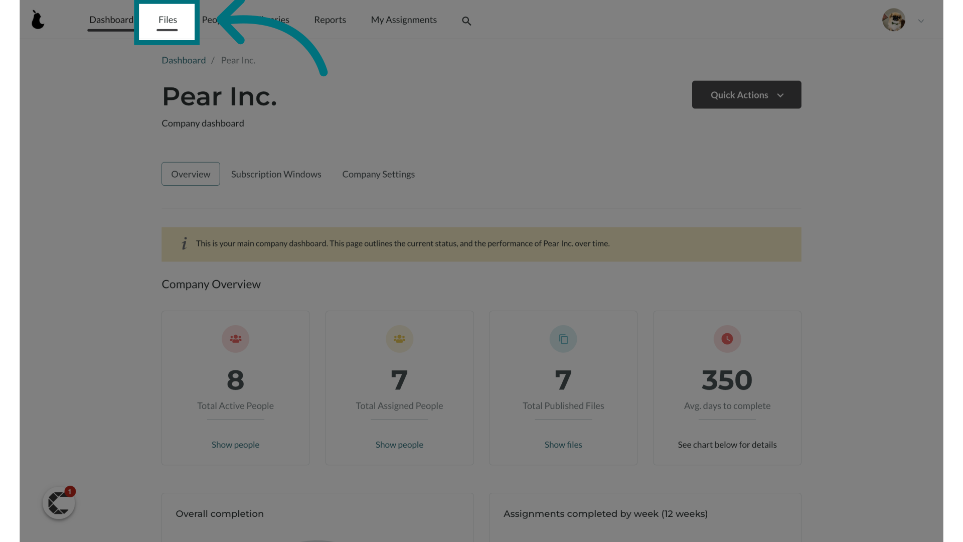Select the Subscription Windows tab
The height and width of the screenshot is (542, 963).
[276, 174]
